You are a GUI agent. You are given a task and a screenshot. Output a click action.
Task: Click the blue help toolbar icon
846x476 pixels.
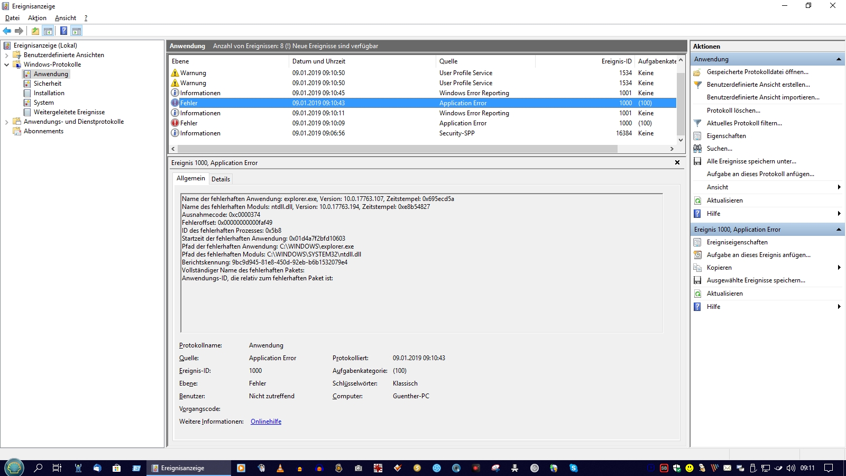(63, 31)
